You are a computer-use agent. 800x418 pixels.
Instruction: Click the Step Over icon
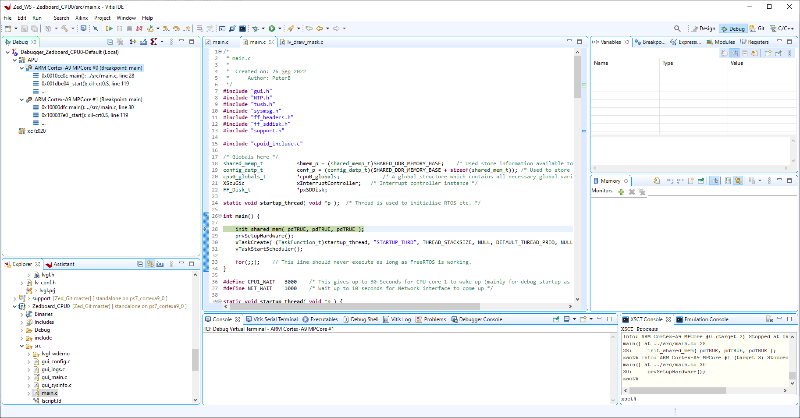tap(176, 28)
